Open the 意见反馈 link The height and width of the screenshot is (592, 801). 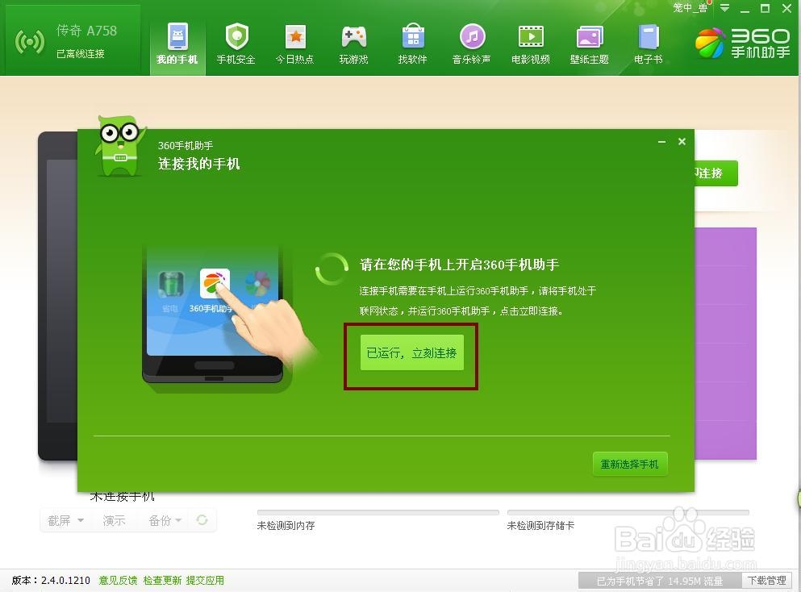118,580
